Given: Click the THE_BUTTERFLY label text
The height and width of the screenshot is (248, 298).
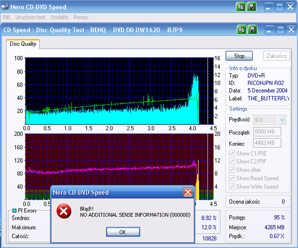Looking at the screenshot, I should (269, 98).
